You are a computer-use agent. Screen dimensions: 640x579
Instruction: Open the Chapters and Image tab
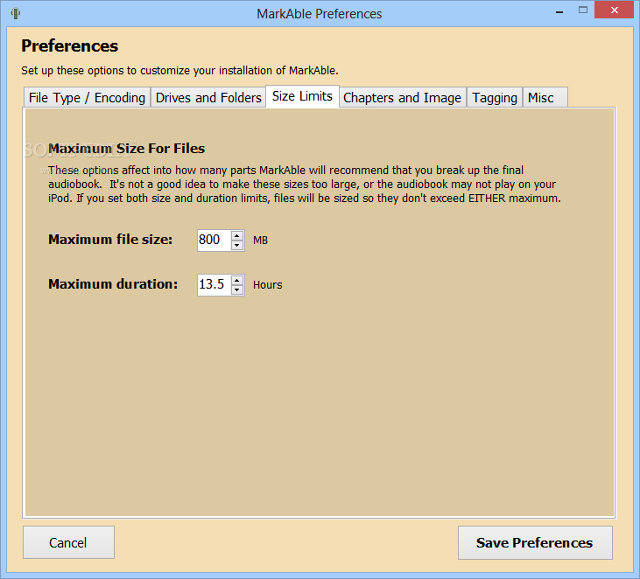coord(403,97)
